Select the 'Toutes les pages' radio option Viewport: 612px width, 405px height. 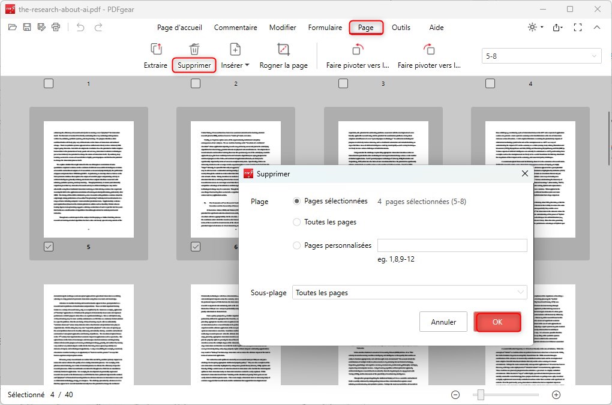(x=296, y=221)
